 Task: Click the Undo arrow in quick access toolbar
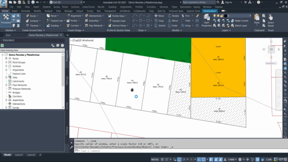[x=37, y=2]
